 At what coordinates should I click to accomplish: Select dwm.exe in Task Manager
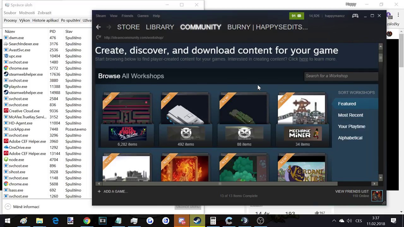click(47, 38)
